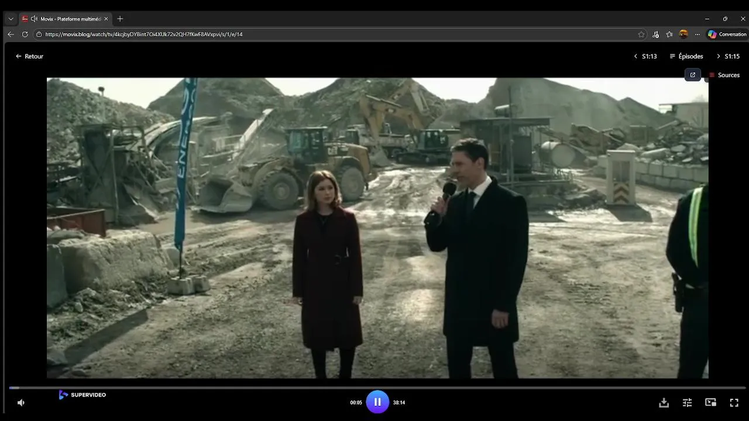Expand the tab search dropdown
749x421 pixels.
pyautogui.click(x=11, y=19)
